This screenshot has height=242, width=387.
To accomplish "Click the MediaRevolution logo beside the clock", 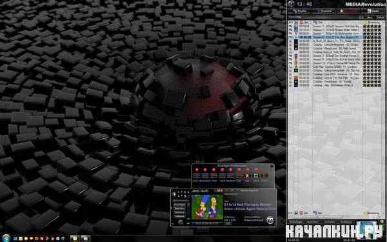I will [292, 4].
